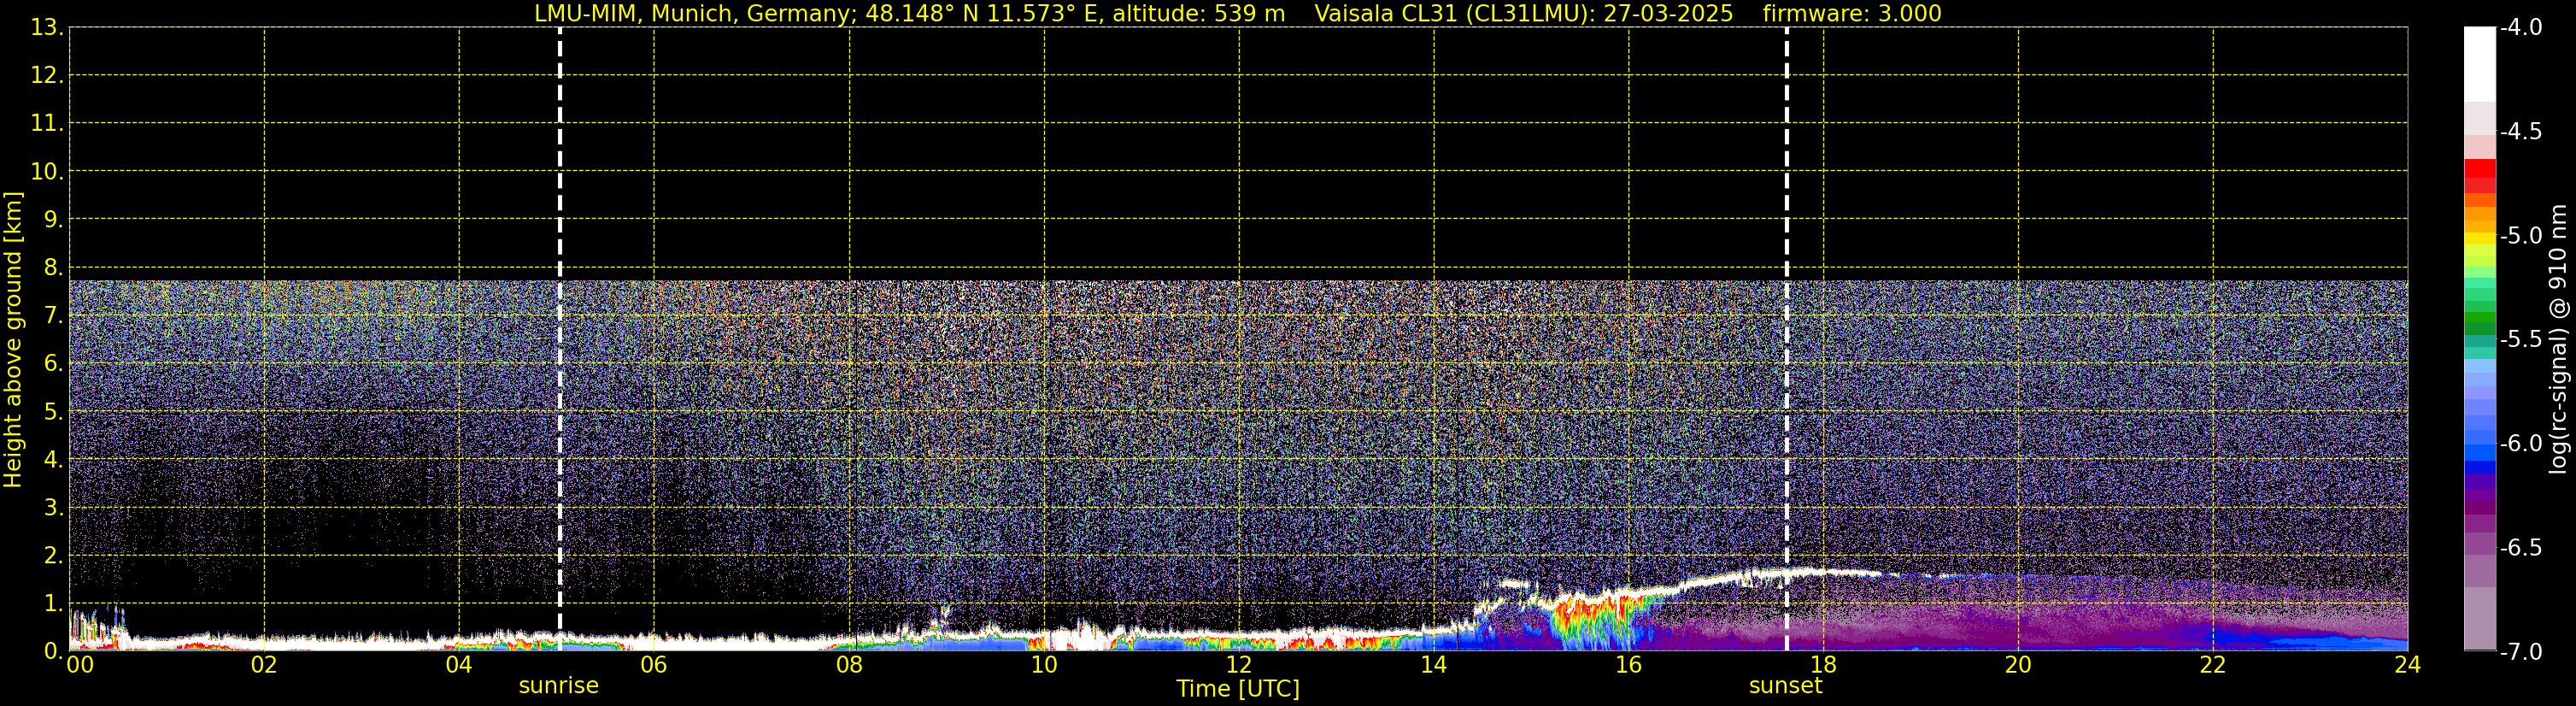This screenshot has height=706, width=2576.
Task: Click the time axis tick '10'
Action: [x=1044, y=664]
